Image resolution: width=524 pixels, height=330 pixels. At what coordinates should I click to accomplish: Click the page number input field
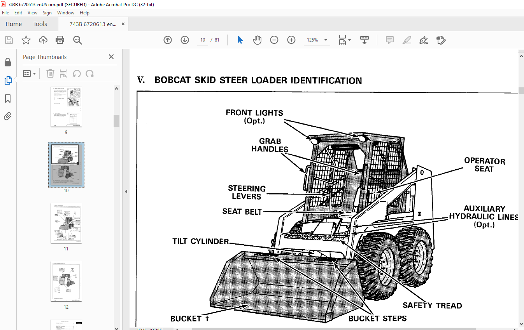[203, 40]
